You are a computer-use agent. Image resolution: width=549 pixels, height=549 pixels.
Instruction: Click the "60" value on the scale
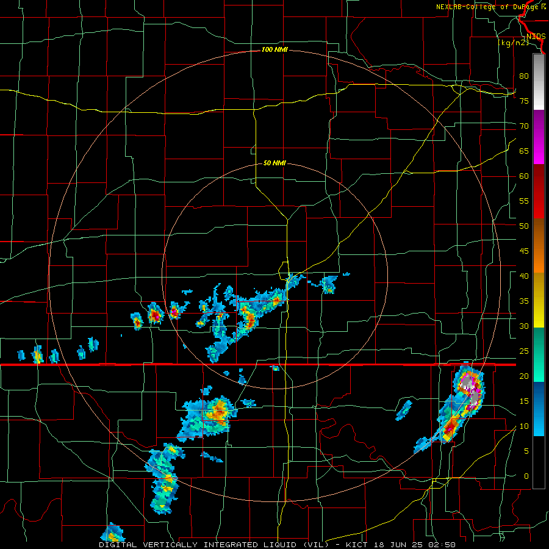(x=524, y=176)
